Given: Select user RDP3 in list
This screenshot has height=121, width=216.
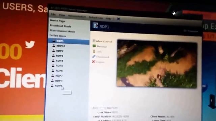Looking at the screenshot, I should coord(59,56).
